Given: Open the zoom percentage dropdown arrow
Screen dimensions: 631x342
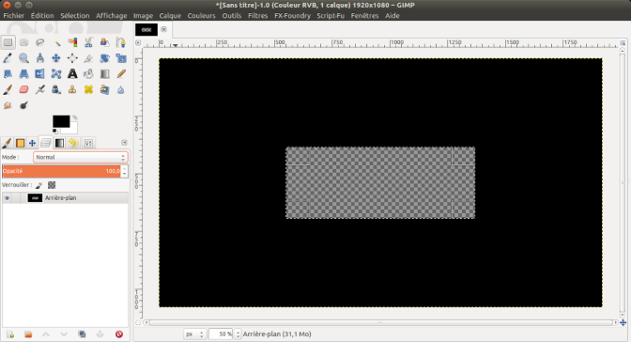Looking at the screenshot, I should [238, 334].
